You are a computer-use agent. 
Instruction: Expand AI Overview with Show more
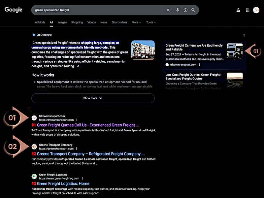(93, 98)
